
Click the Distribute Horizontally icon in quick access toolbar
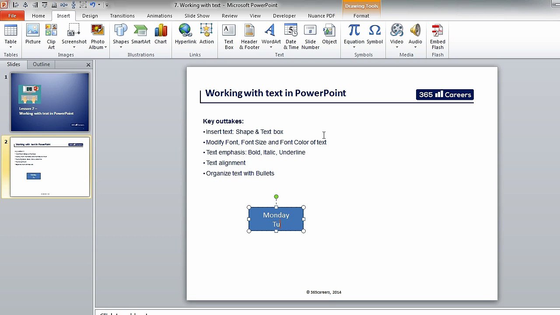[64, 5]
